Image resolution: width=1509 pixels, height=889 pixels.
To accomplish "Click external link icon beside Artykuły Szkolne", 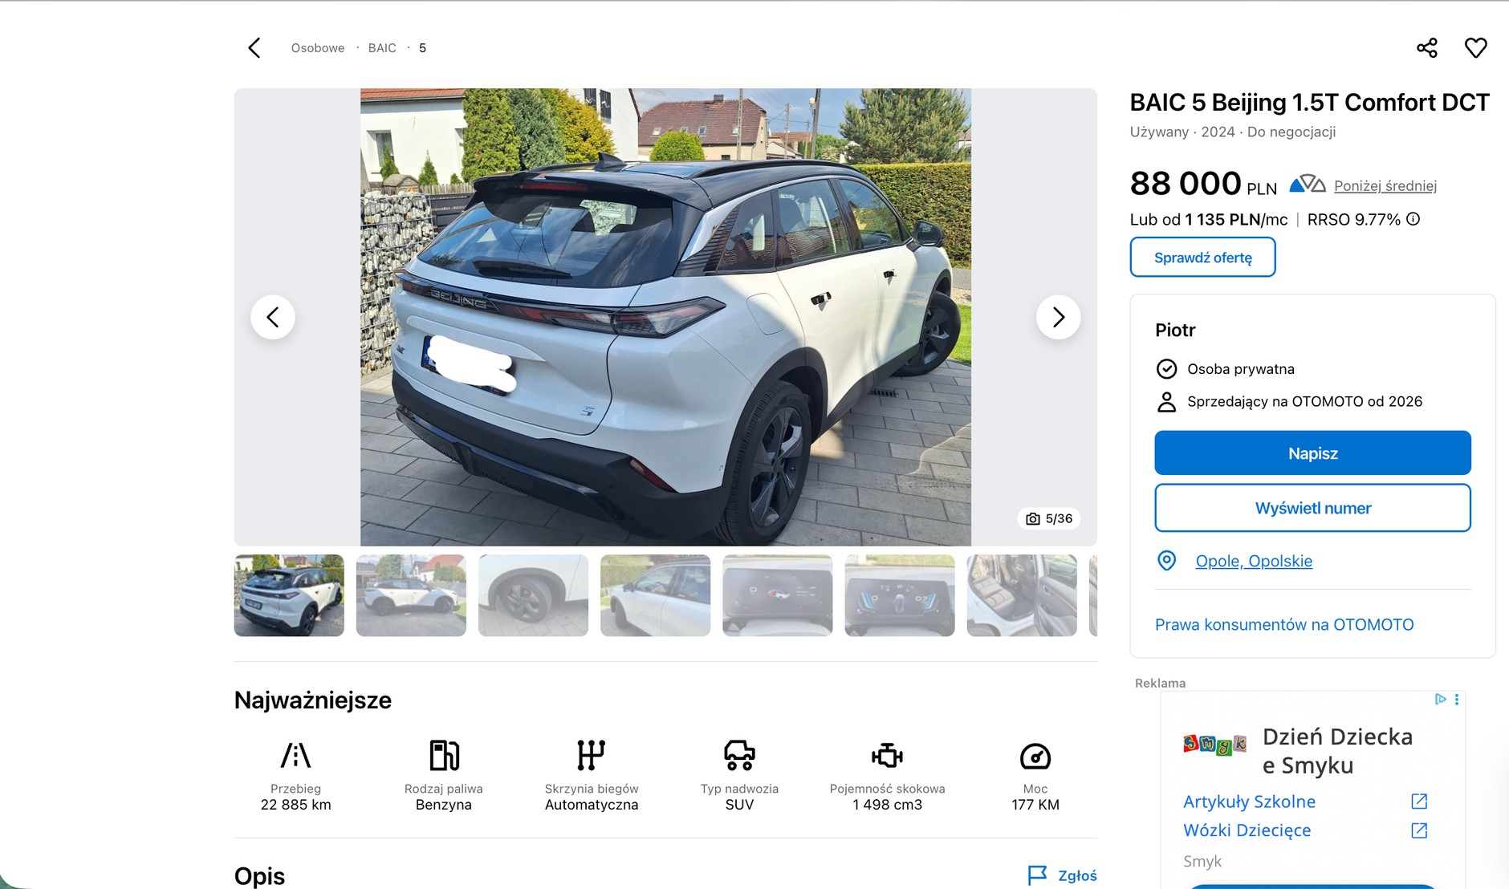I will (1419, 801).
